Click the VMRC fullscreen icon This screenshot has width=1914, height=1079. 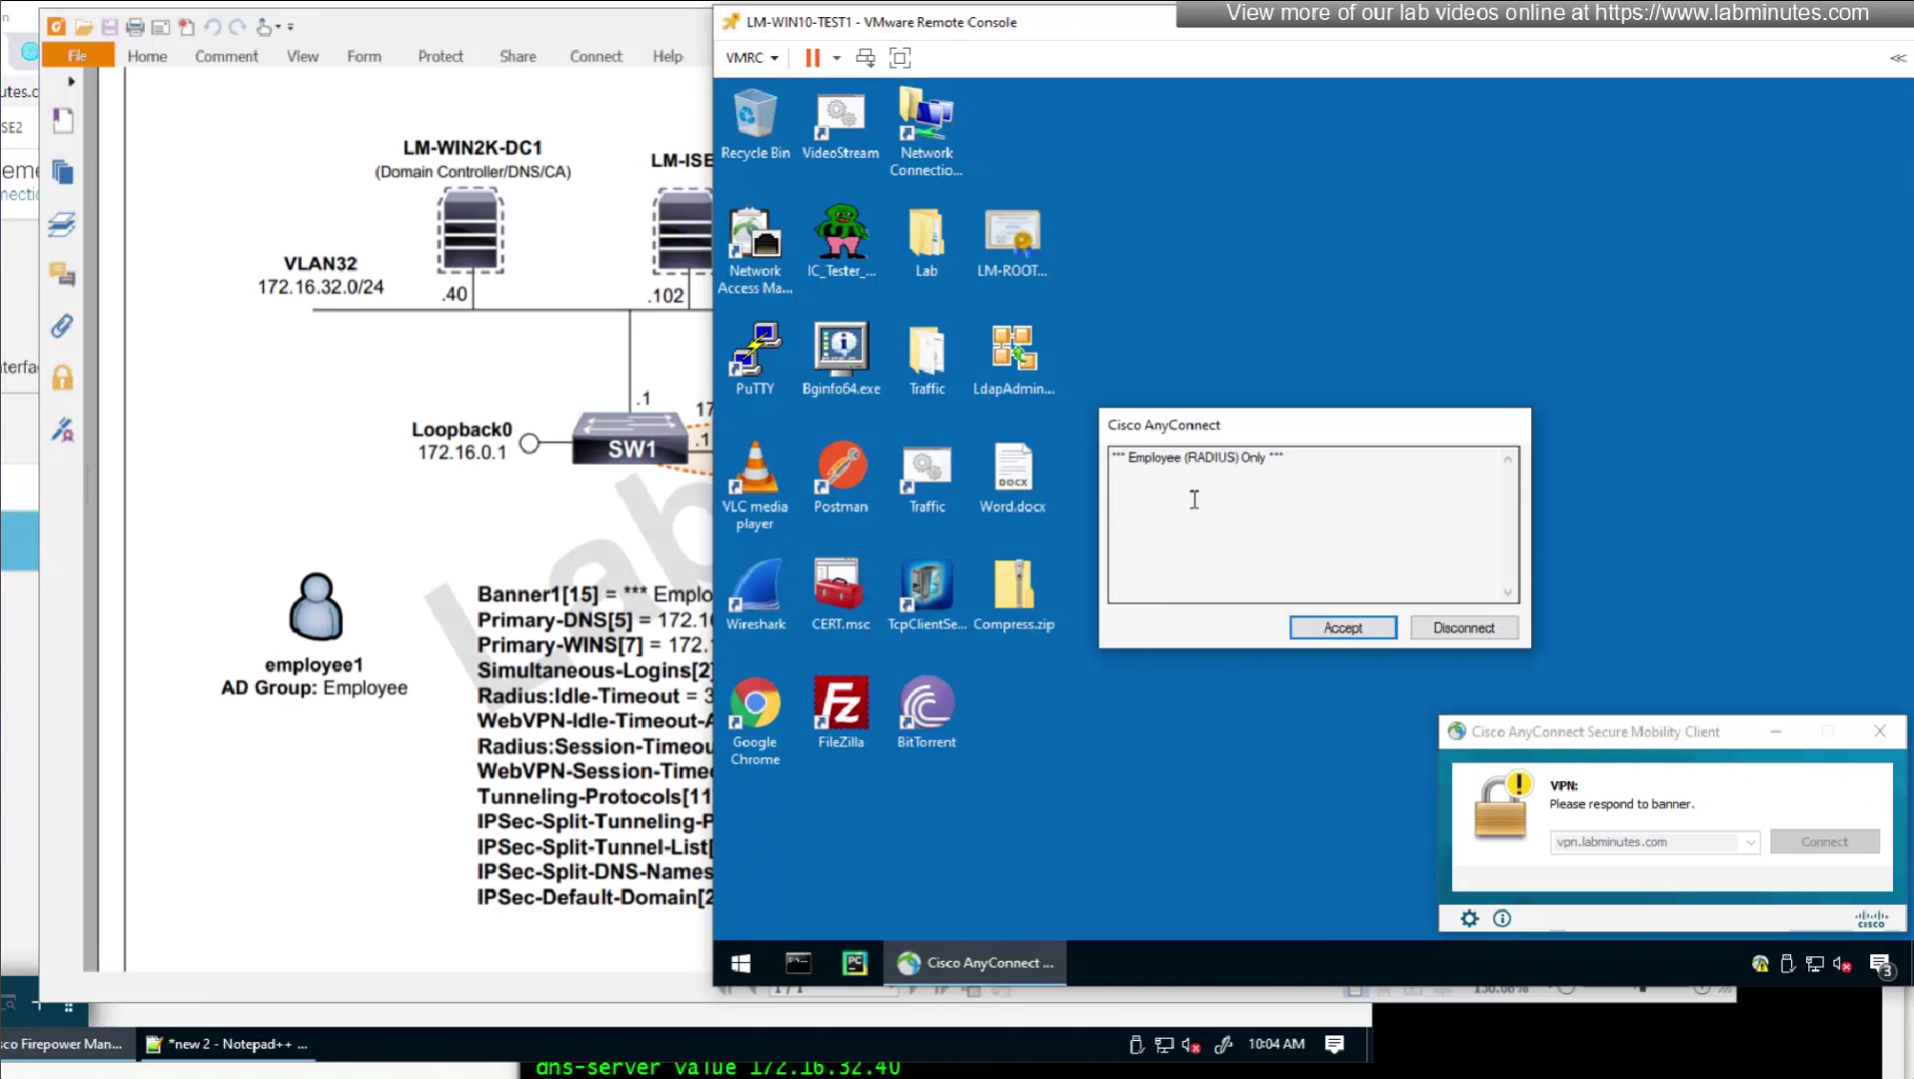coord(899,58)
